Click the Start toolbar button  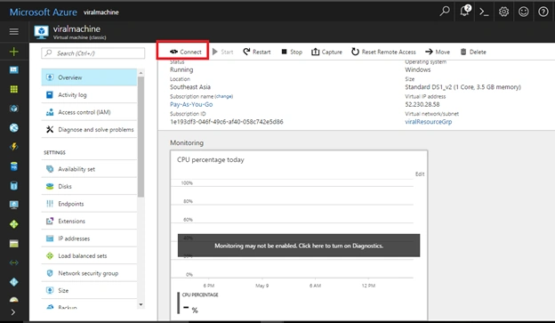pyautogui.click(x=222, y=52)
